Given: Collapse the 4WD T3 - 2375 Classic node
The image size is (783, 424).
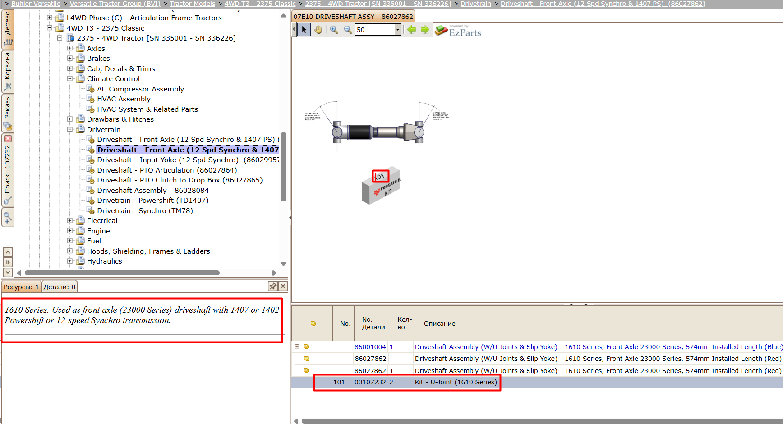Looking at the screenshot, I should [50, 28].
